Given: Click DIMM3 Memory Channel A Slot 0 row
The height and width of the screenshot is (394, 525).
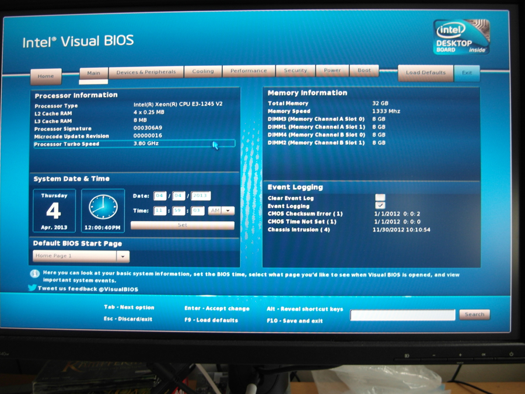Looking at the screenshot, I should coord(327,119).
